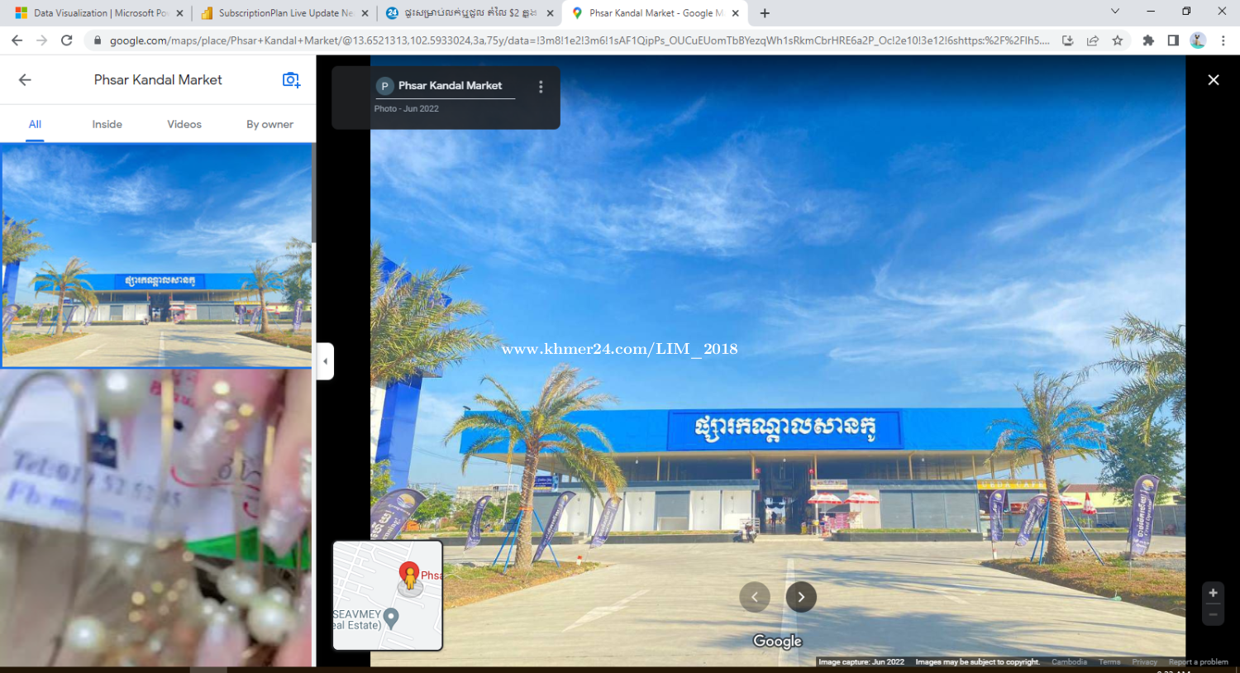This screenshot has height=673, width=1240.
Task: Bookmark this page with the star icon
Action: (1118, 41)
